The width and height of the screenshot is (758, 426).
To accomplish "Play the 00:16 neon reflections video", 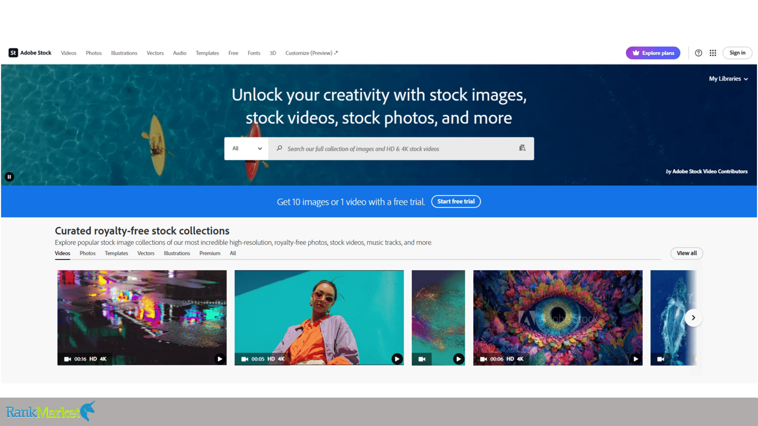I will pos(220,359).
